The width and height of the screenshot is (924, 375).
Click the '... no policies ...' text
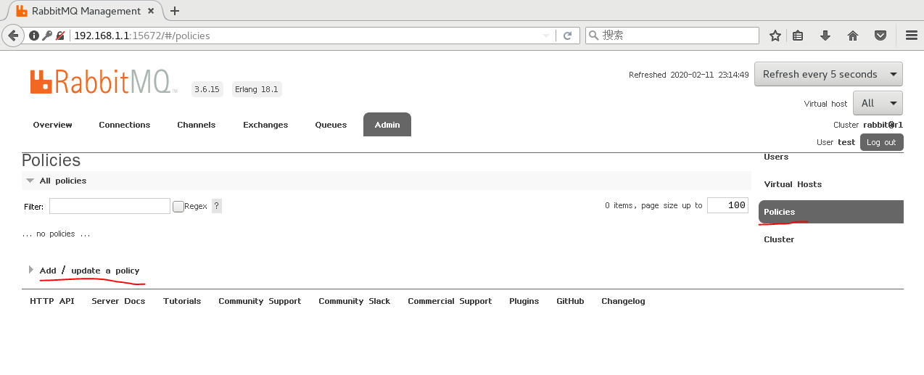coord(57,234)
